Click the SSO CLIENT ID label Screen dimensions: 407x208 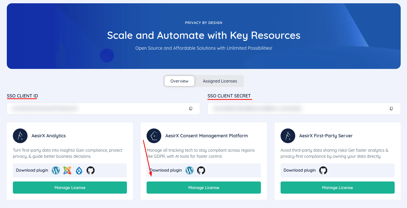(x=22, y=96)
